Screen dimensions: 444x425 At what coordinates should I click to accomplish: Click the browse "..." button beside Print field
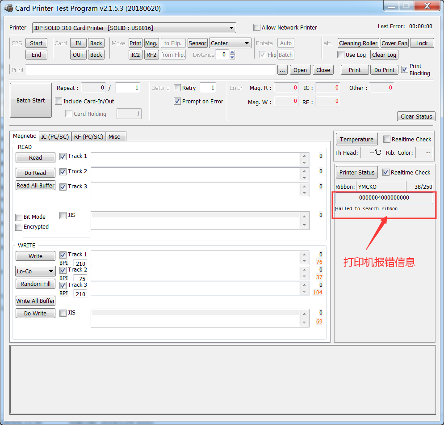point(282,70)
